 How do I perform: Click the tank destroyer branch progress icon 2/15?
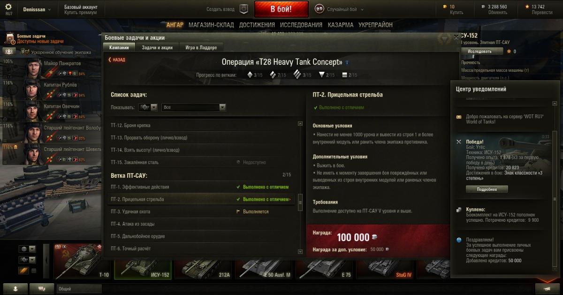click(321, 75)
